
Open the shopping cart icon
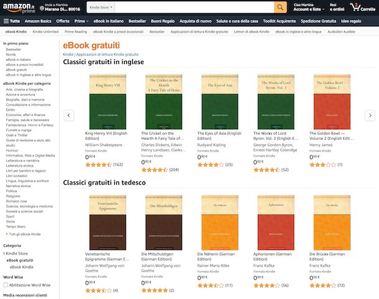click(355, 7)
